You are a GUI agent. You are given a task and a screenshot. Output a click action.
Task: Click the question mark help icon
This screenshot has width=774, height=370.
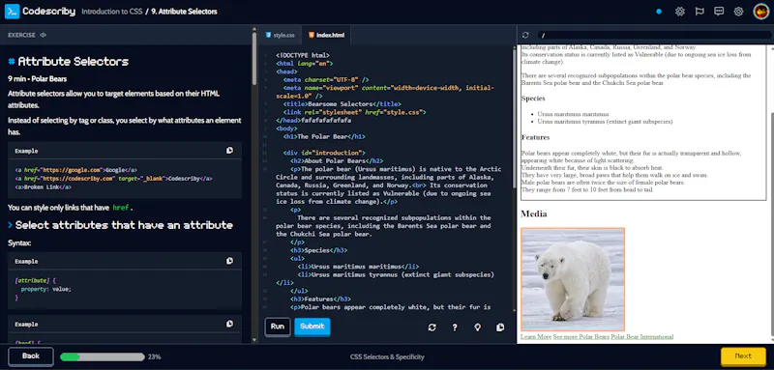[x=455, y=327]
